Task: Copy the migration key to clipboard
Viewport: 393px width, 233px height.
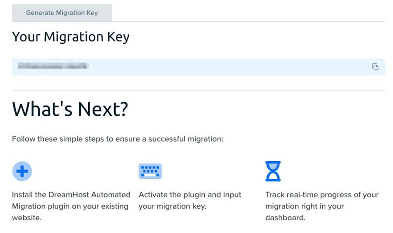Action: pos(375,67)
